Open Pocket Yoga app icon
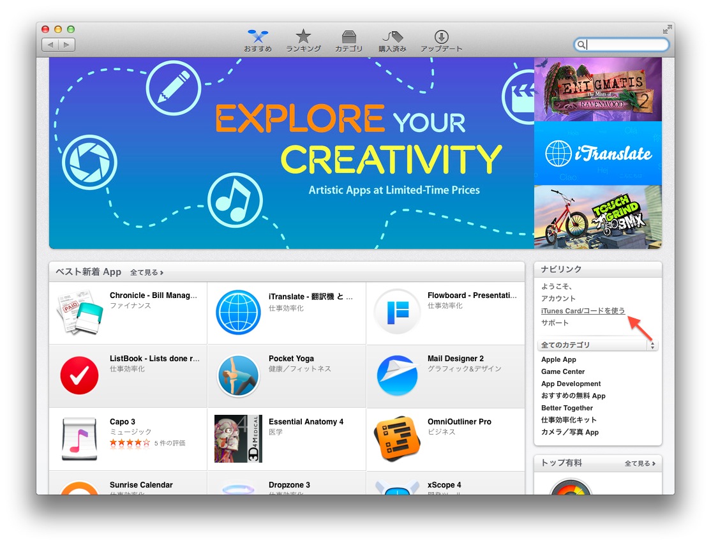Screen dimensions: 711x545 [x=238, y=376]
